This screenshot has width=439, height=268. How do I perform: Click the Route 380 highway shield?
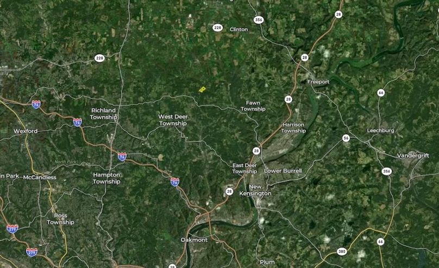(x=342, y=251)
